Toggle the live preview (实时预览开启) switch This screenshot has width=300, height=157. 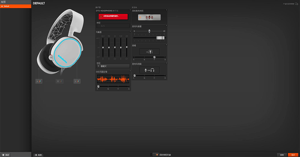pos(155,155)
